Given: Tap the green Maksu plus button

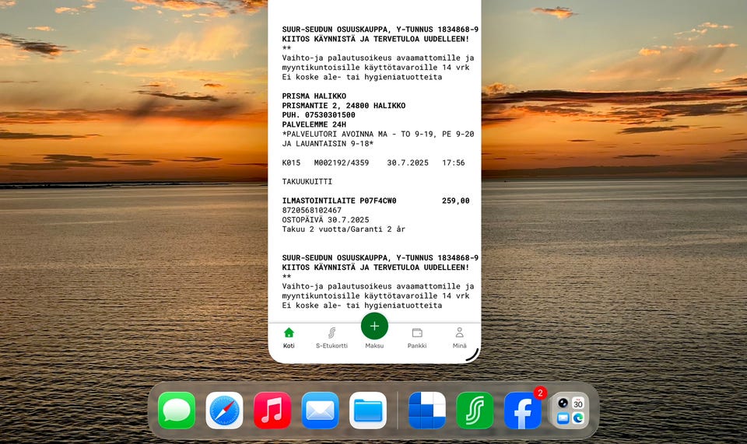Looking at the screenshot, I should 374,327.
